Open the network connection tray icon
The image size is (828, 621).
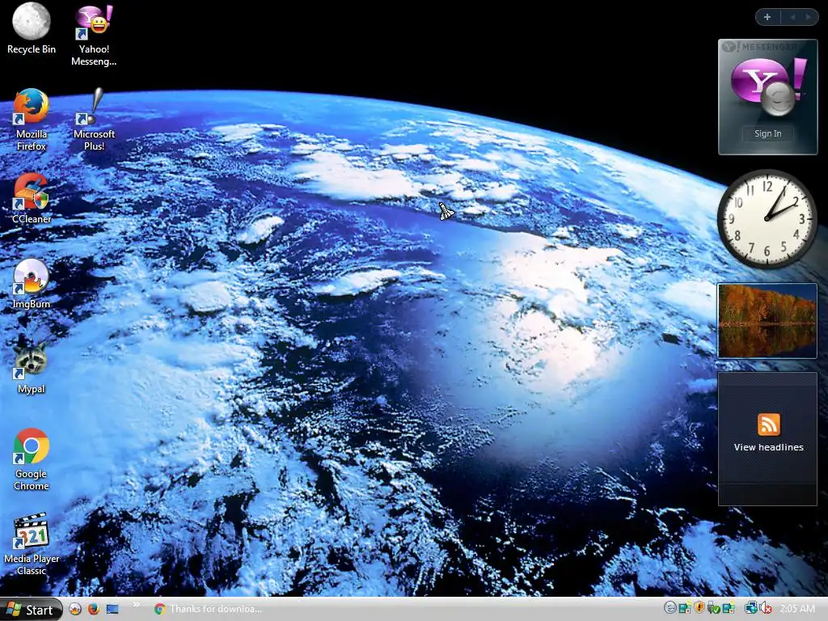click(750, 608)
